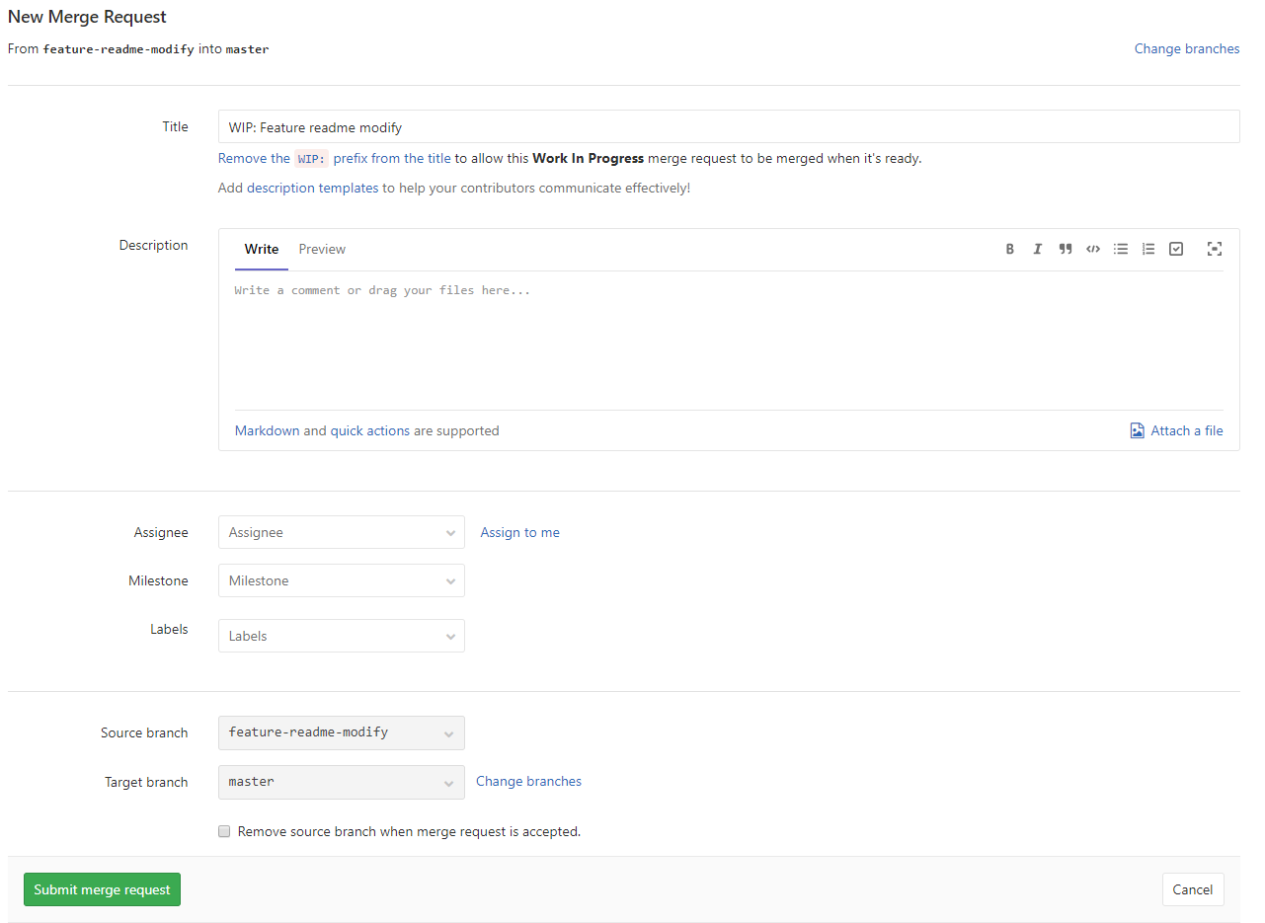Click Assign to me link
Viewport: 1265px width, 923px height.
519,532
